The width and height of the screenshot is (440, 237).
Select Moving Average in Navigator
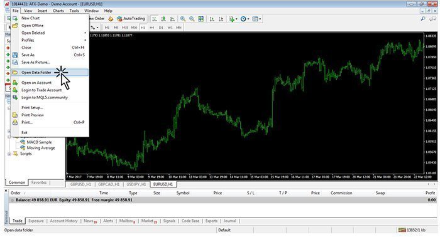[41, 148]
